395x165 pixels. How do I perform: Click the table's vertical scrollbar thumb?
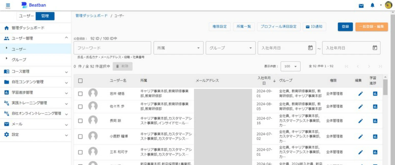385,87
